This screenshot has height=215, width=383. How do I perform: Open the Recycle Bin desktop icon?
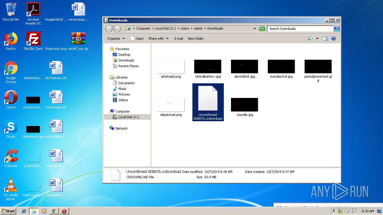click(x=11, y=12)
